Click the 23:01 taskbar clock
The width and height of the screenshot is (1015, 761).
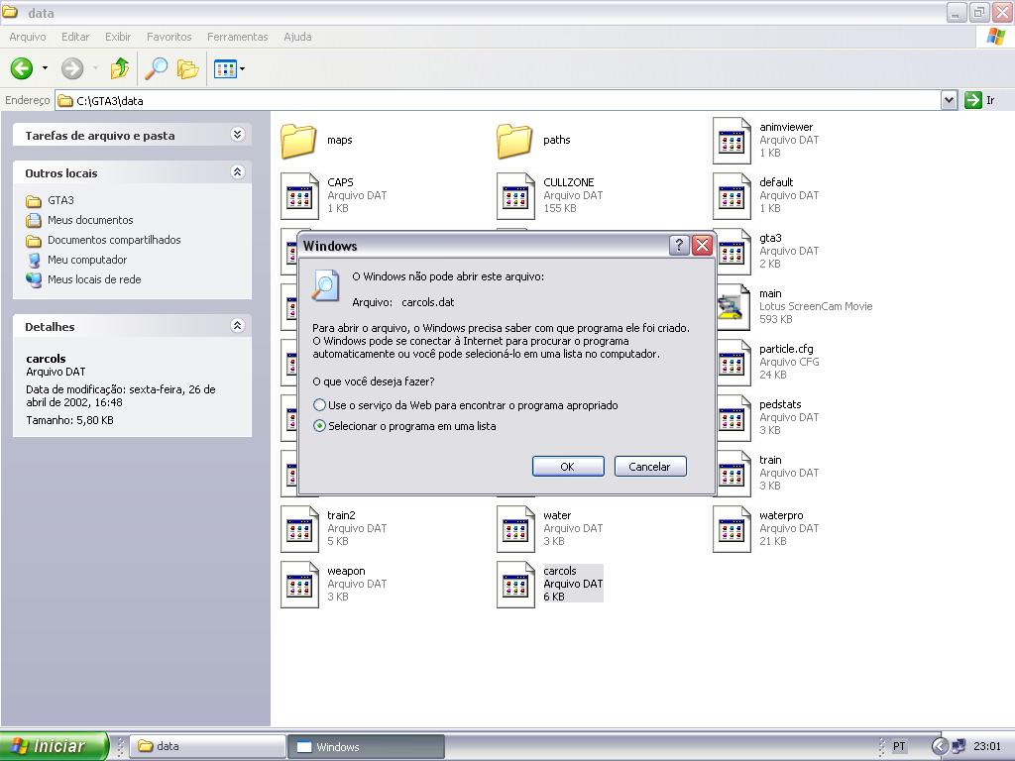pyautogui.click(x=987, y=746)
